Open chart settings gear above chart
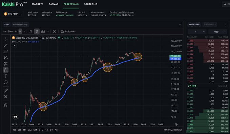 point(180,25)
